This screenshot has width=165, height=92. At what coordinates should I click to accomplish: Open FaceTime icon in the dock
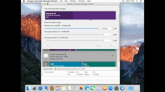93,88
